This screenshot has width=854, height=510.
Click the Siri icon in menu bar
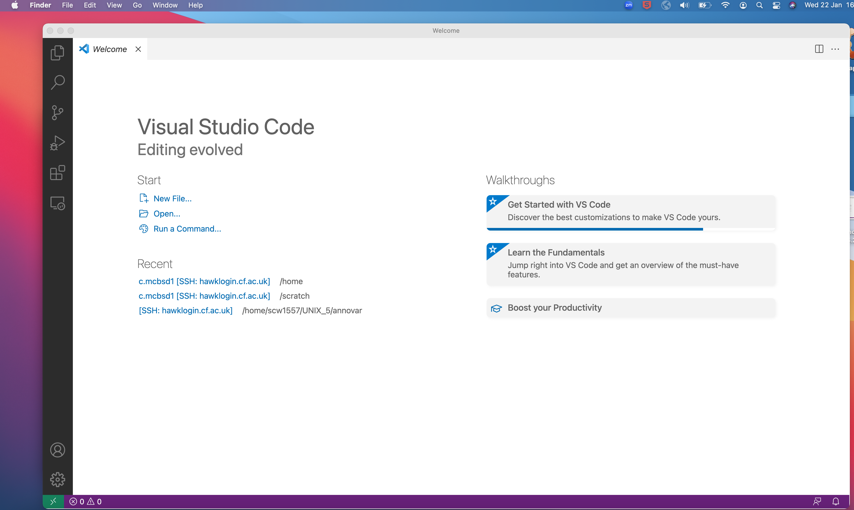[793, 5]
